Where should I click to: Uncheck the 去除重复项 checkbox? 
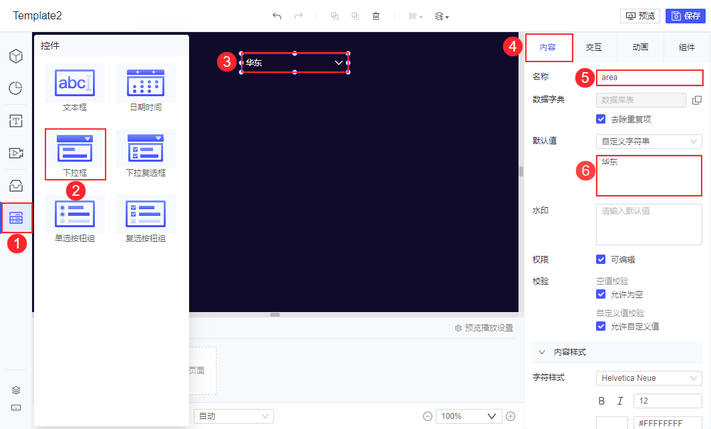click(600, 119)
